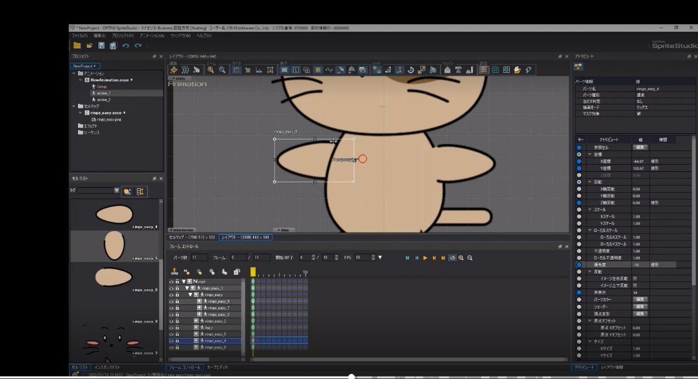This screenshot has height=379, width=698.
Task: Toggle key circle for priority attribute
Action: [x=579, y=265]
